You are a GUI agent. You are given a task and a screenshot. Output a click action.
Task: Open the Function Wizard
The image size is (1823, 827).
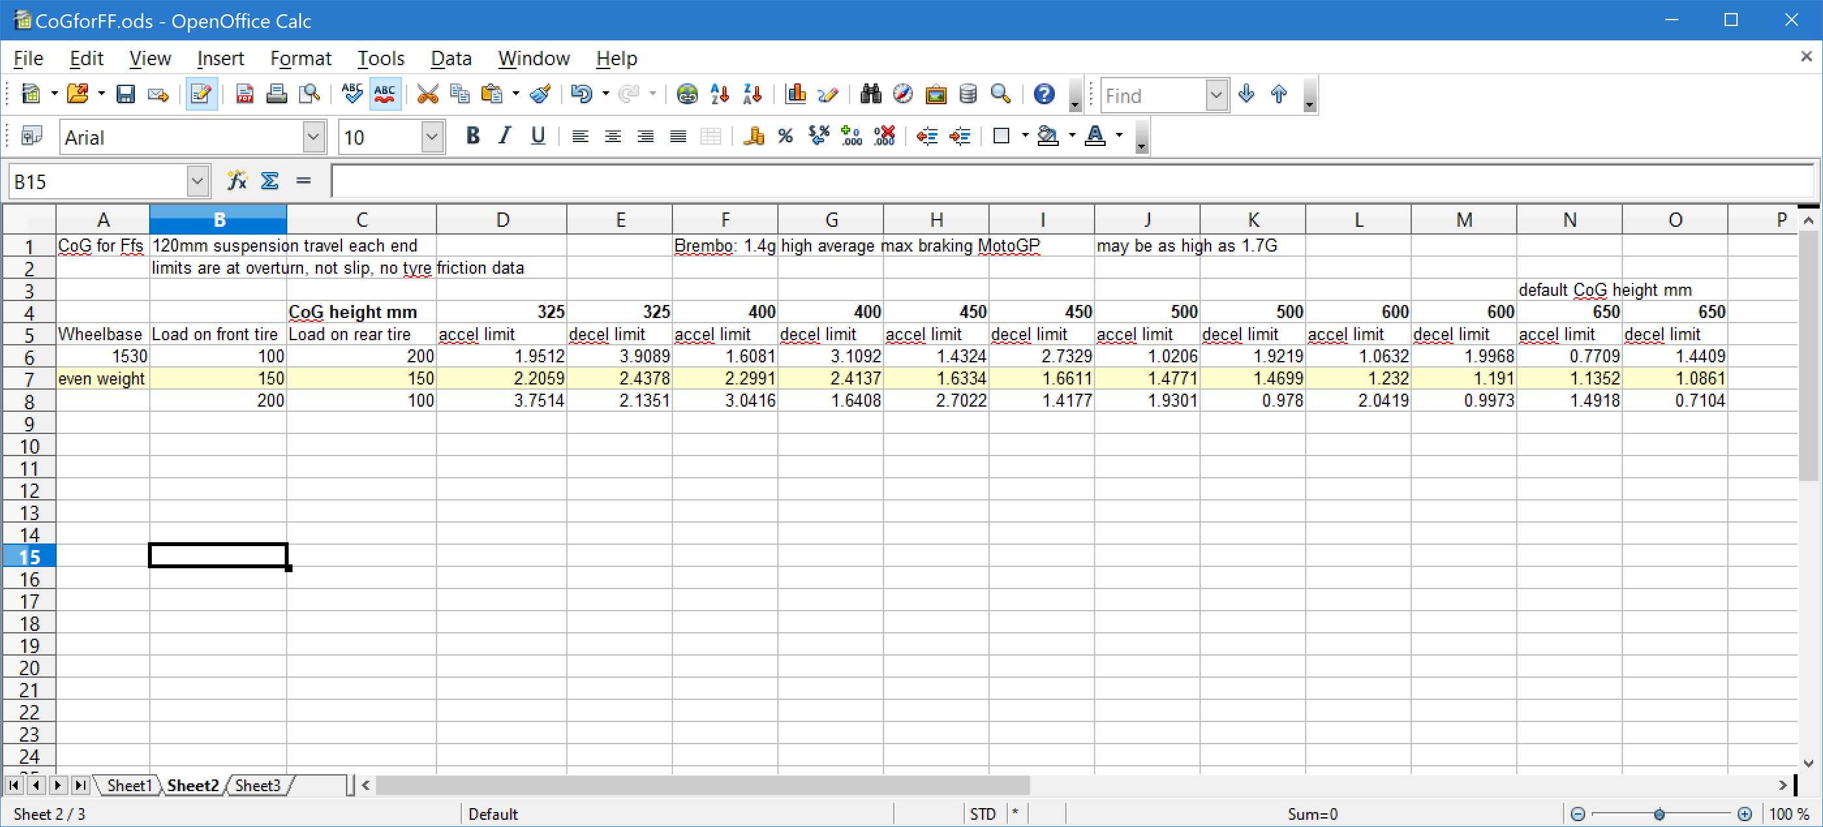click(x=237, y=181)
